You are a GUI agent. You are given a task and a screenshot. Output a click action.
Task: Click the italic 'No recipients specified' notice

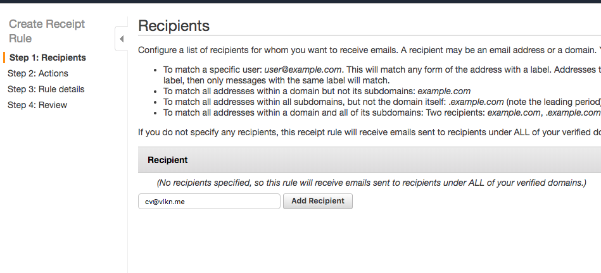(372, 183)
